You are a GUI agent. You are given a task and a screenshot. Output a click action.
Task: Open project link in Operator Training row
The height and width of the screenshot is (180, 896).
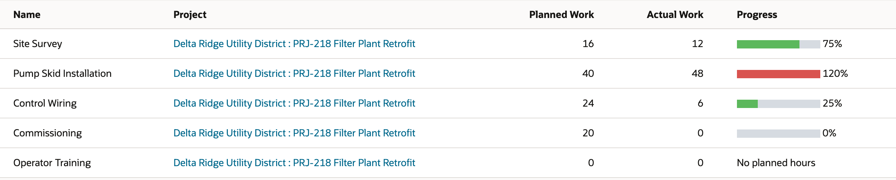pyautogui.click(x=294, y=163)
